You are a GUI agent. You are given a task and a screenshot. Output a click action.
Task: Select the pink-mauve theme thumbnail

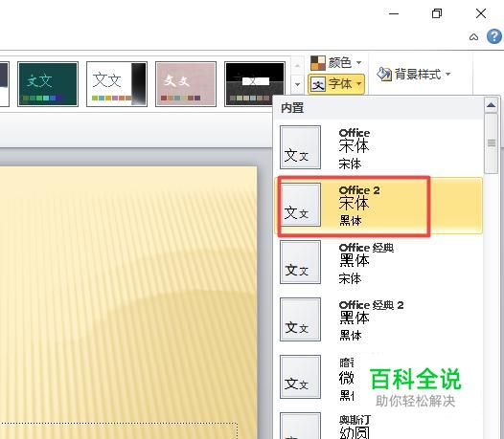pos(186,84)
